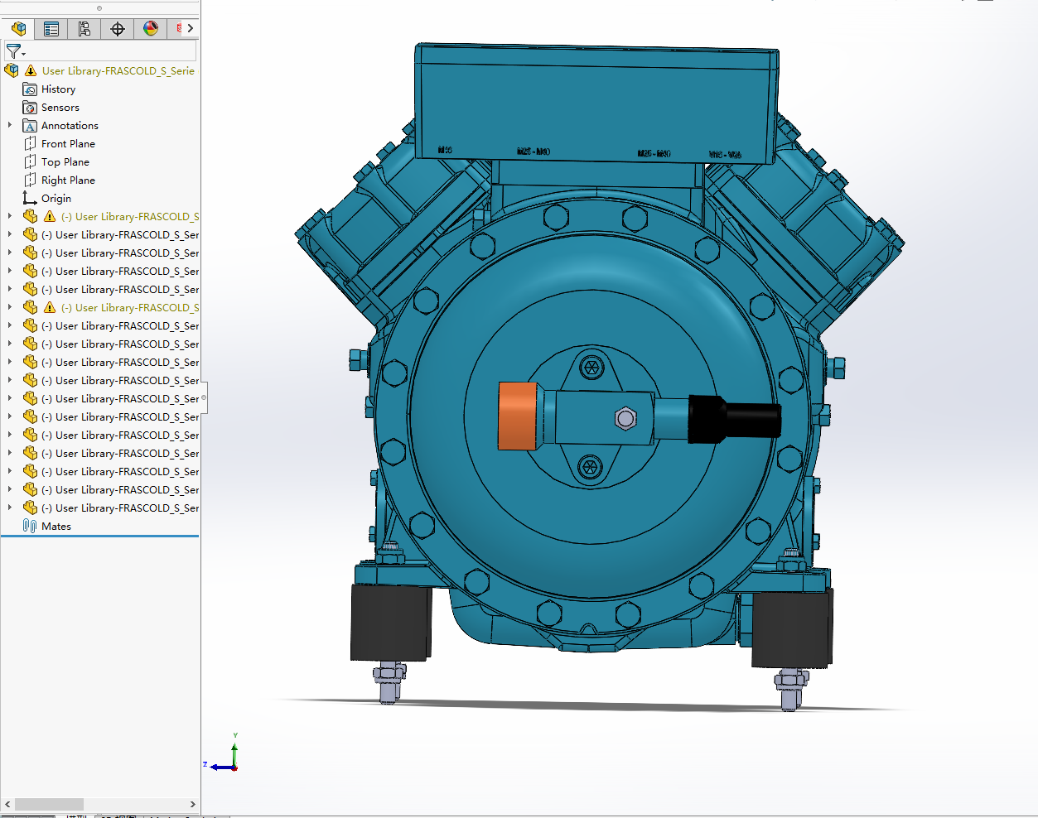Click the horizontal scrollbar right arrow
Image resolution: width=1038 pixels, height=818 pixels.
[193, 804]
